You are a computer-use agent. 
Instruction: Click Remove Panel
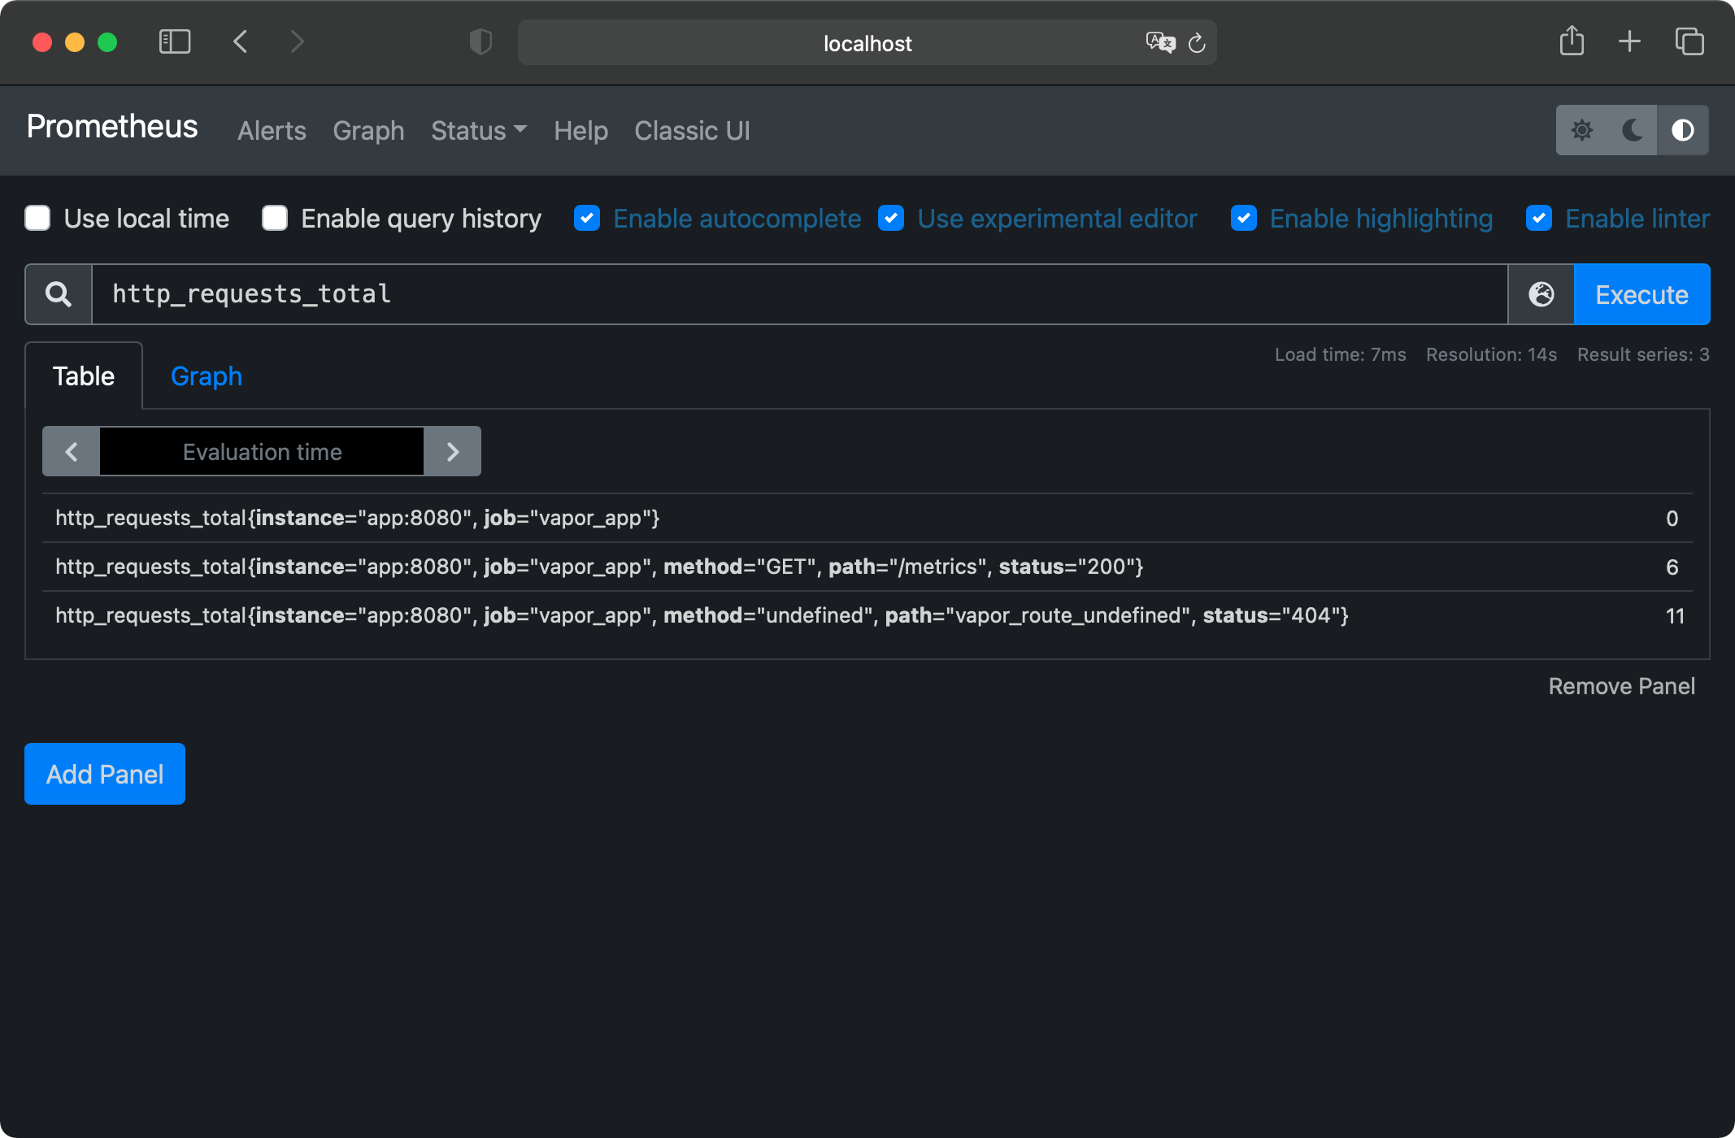point(1621,686)
